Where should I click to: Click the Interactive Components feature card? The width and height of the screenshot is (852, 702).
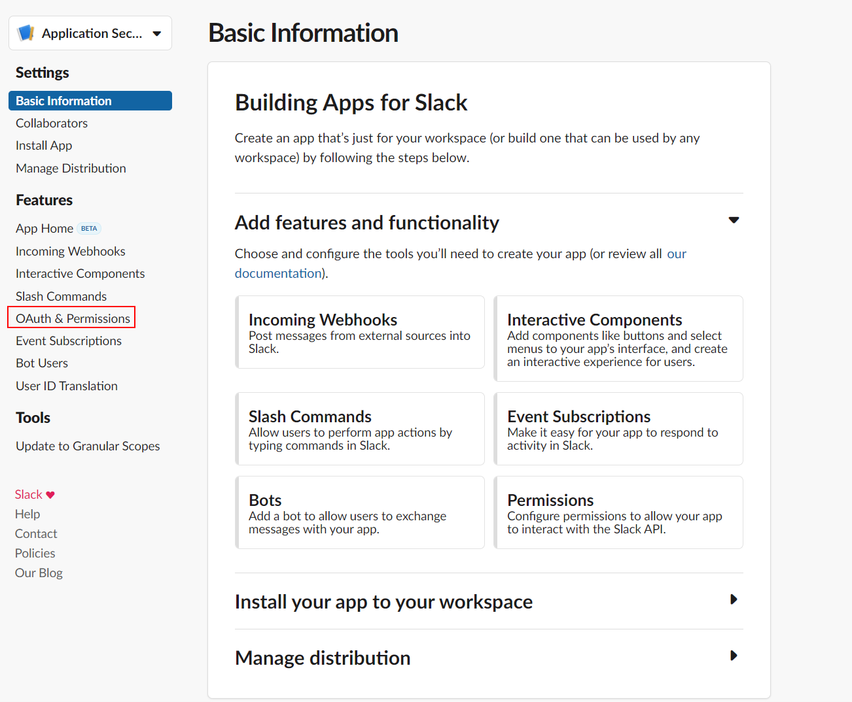pos(618,339)
